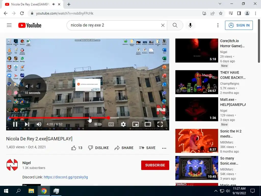The image size is (261, 196).
Task: Install app icon in the address bar
Action: coord(204,13)
